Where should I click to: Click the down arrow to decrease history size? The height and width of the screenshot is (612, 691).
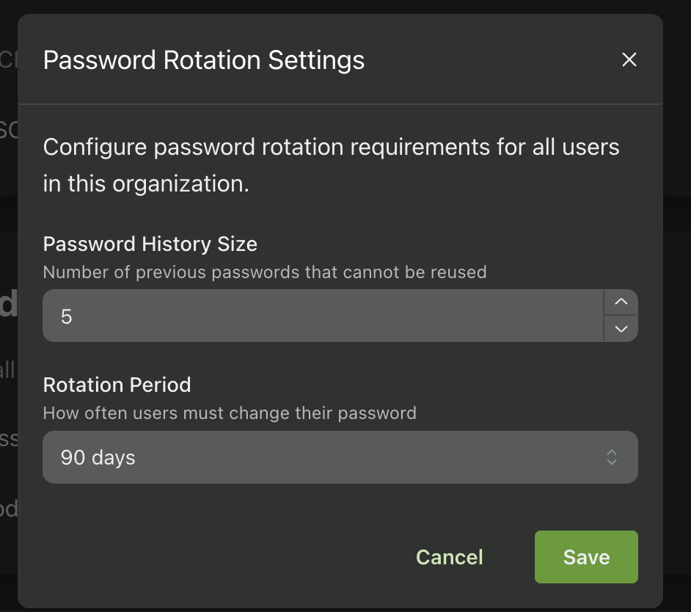point(621,329)
